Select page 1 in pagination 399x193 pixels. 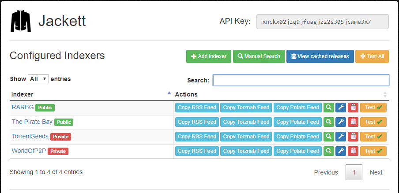click(x=354, y=172)
